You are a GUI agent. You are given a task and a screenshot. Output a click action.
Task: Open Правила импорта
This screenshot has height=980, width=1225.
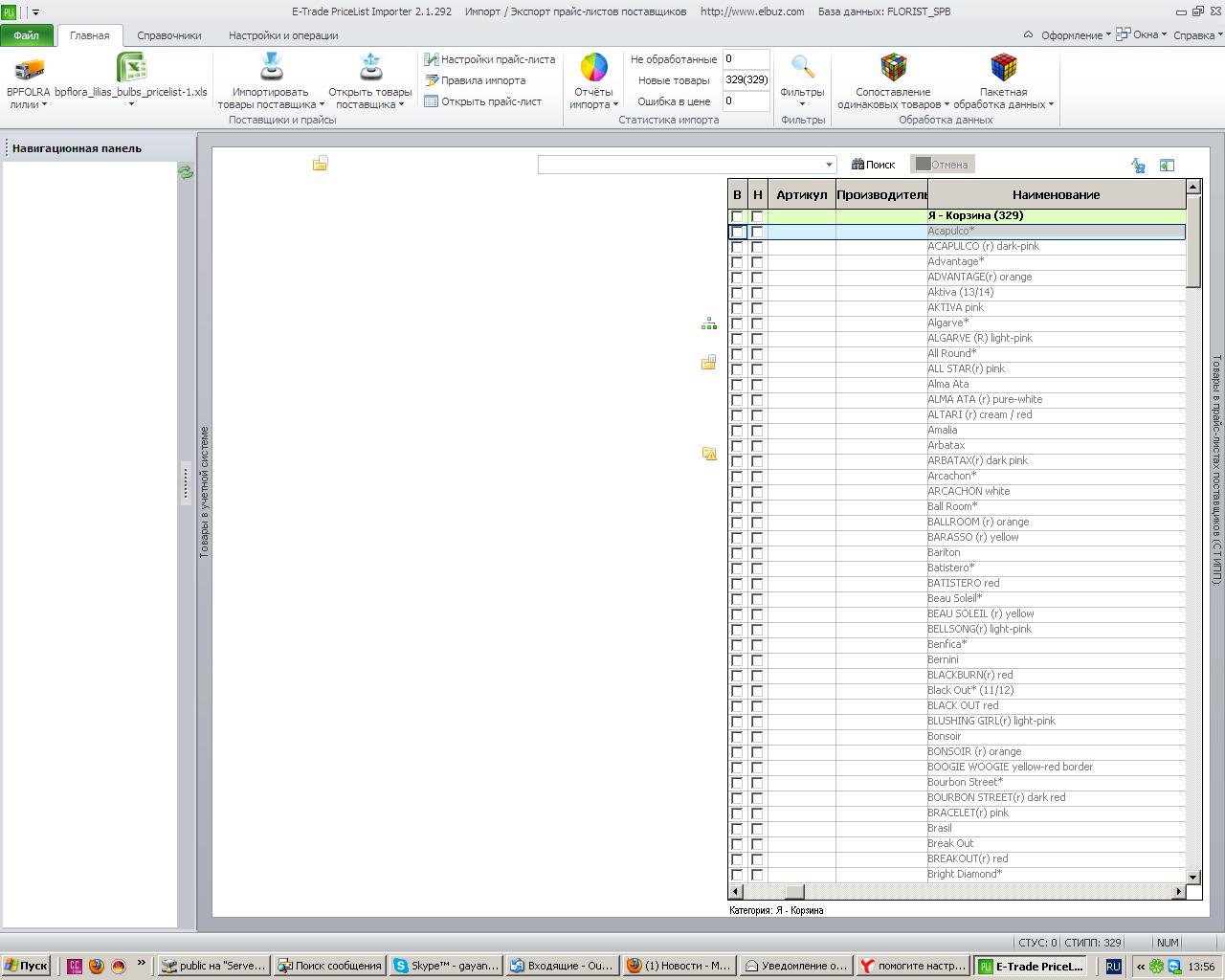click(475, 80)
